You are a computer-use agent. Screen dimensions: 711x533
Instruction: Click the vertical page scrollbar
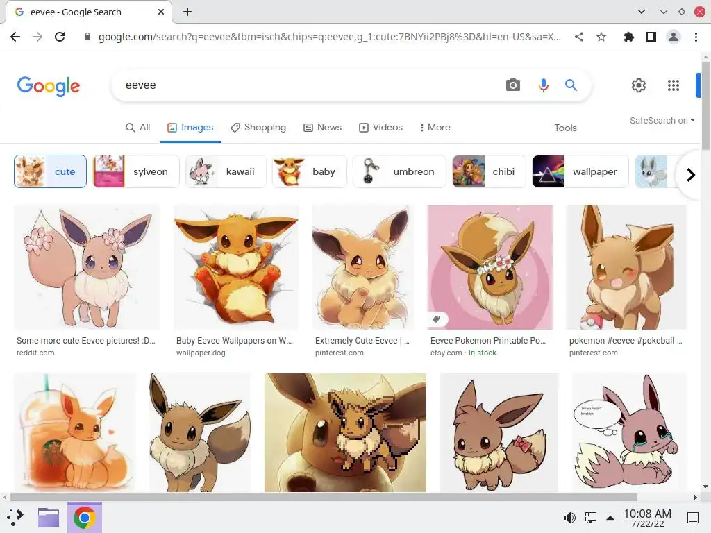tap(705, 105)
